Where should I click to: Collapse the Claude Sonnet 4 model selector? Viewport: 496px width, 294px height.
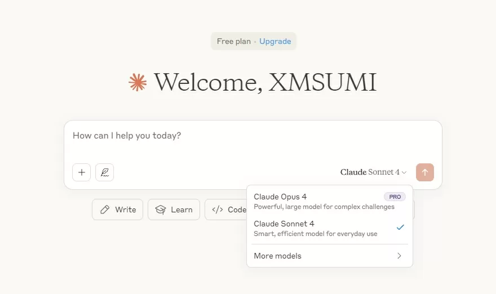(x=373, y=172)
